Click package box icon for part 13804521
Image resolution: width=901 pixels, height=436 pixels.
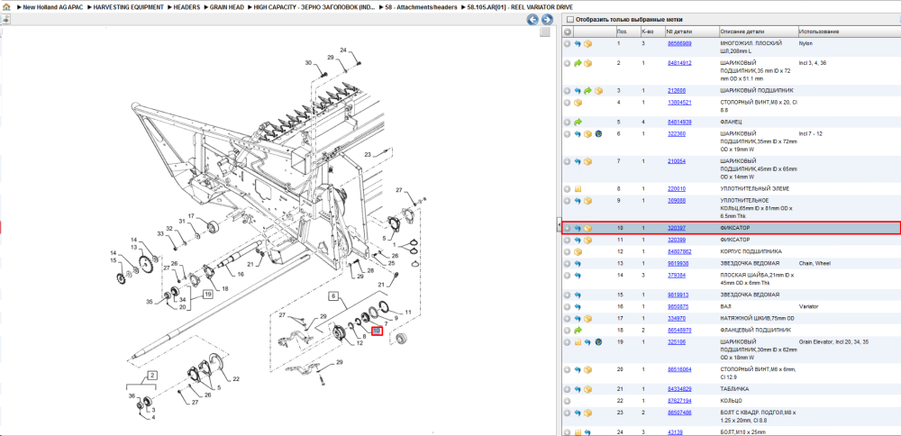[578, 103]
